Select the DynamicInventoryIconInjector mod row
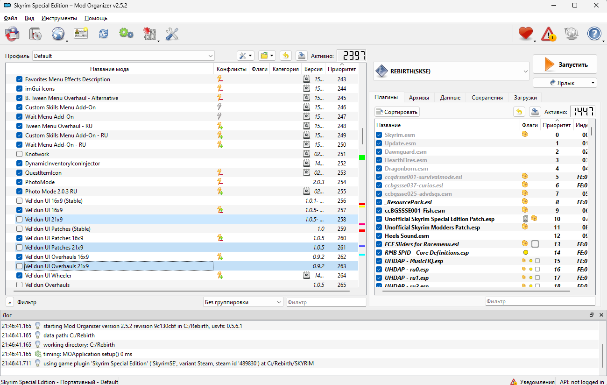Viewport: 607px width, 385px height. [182, 164]
